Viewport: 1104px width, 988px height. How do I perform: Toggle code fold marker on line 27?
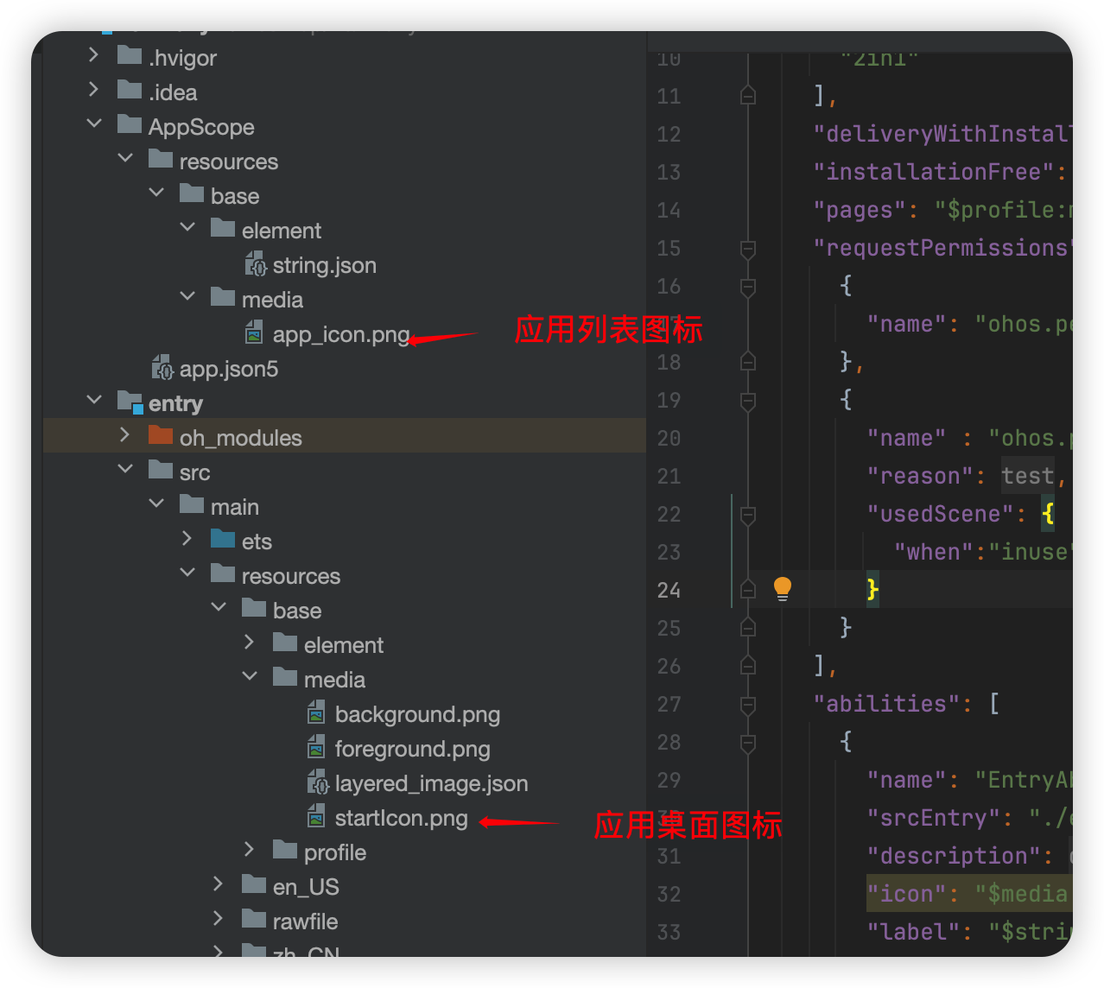(748, 705)
